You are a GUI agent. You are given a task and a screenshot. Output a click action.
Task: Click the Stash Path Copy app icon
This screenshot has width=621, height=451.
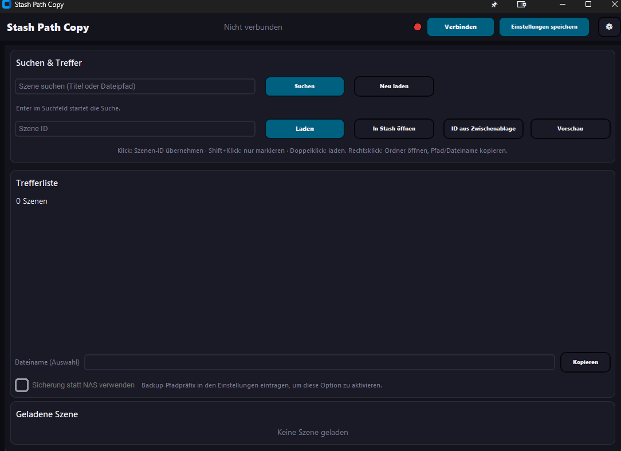(x=6, y=5)
